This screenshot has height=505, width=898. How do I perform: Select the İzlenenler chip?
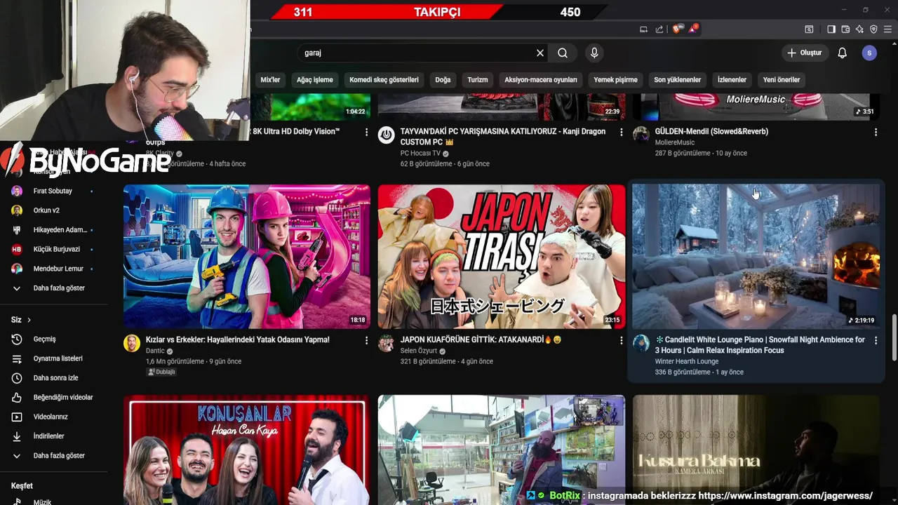[732, 80]
